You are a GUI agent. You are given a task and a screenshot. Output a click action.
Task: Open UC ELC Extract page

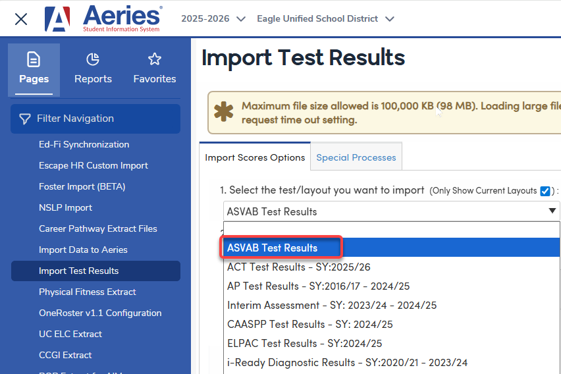[x=70, y=334]
